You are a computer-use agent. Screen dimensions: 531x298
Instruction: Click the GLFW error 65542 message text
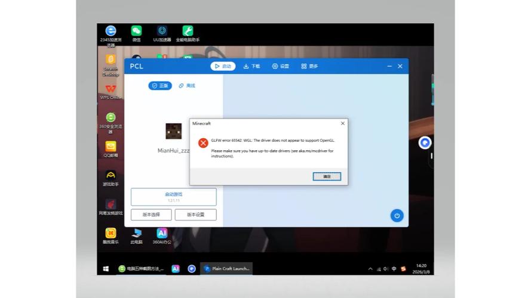click(x=272, y=140)
